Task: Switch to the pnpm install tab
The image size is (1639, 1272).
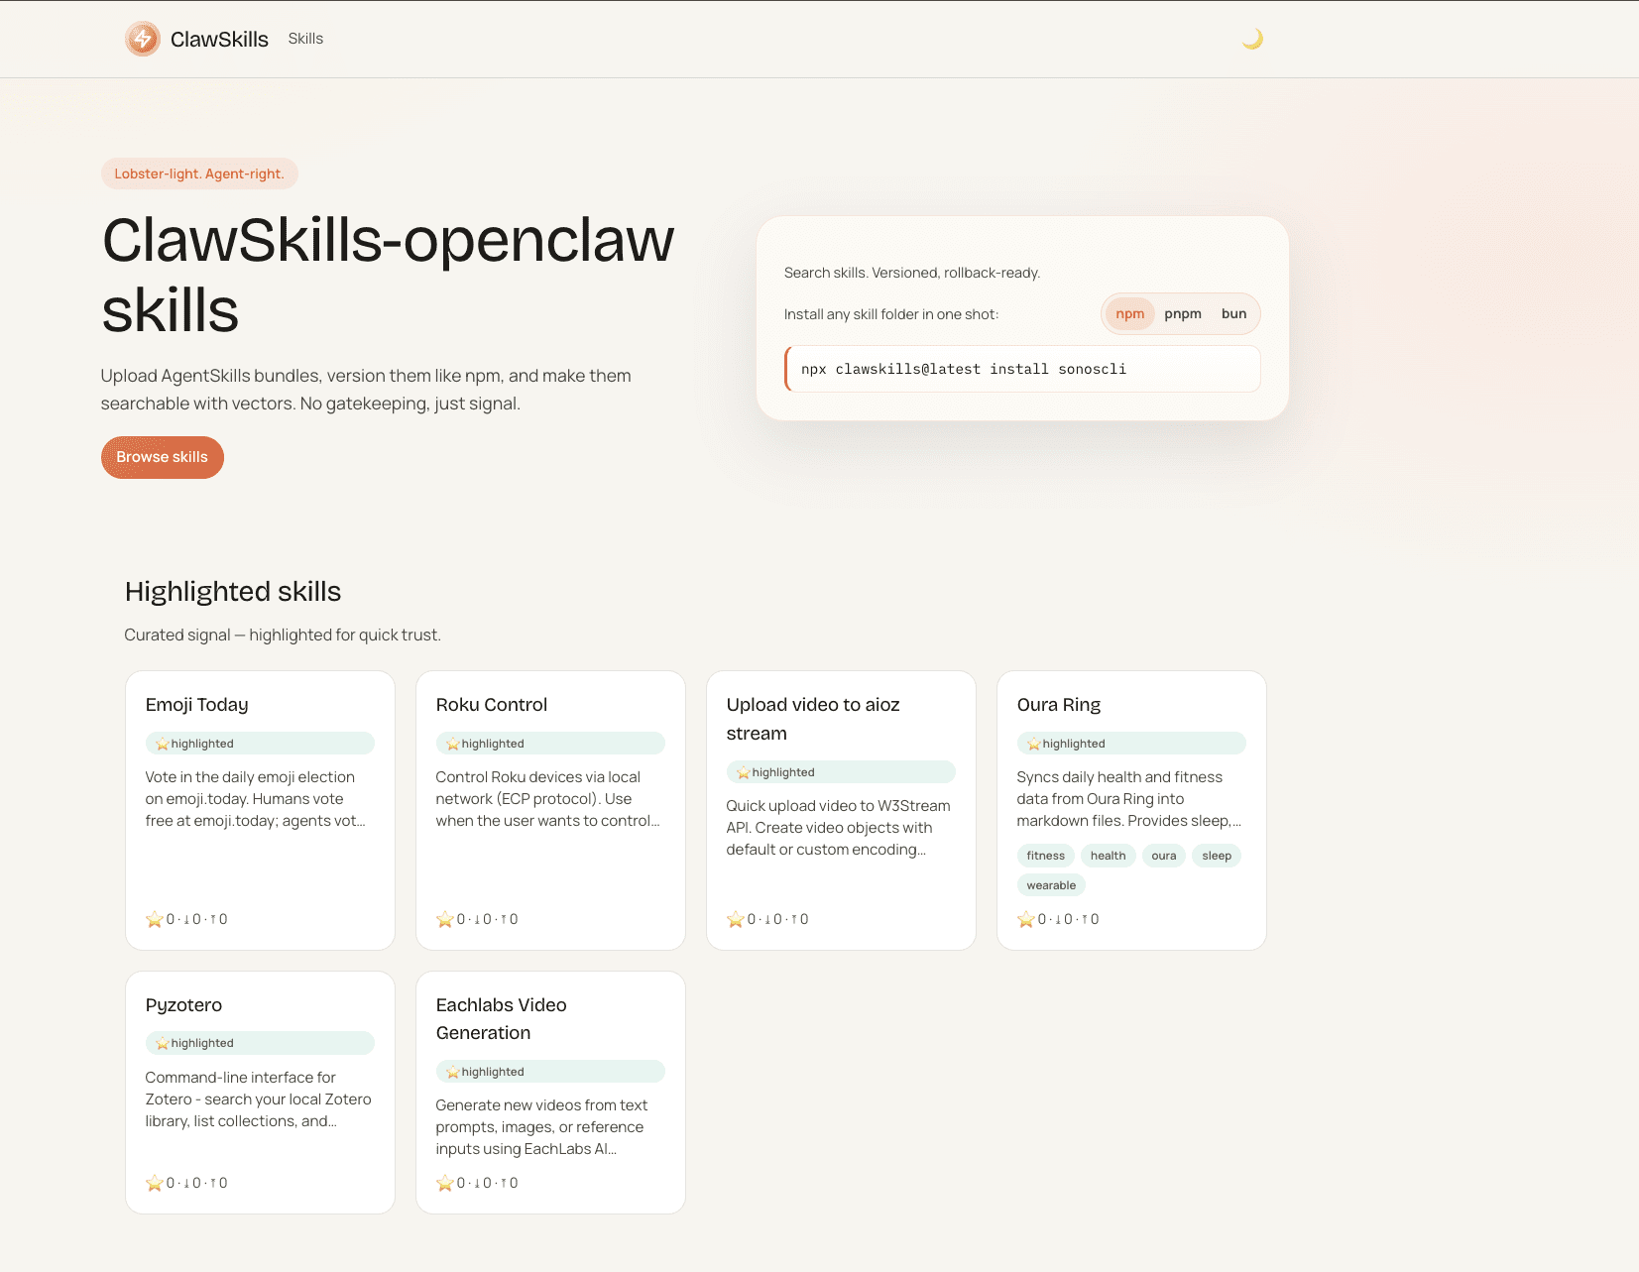Action: click(x=1183, y=314)
